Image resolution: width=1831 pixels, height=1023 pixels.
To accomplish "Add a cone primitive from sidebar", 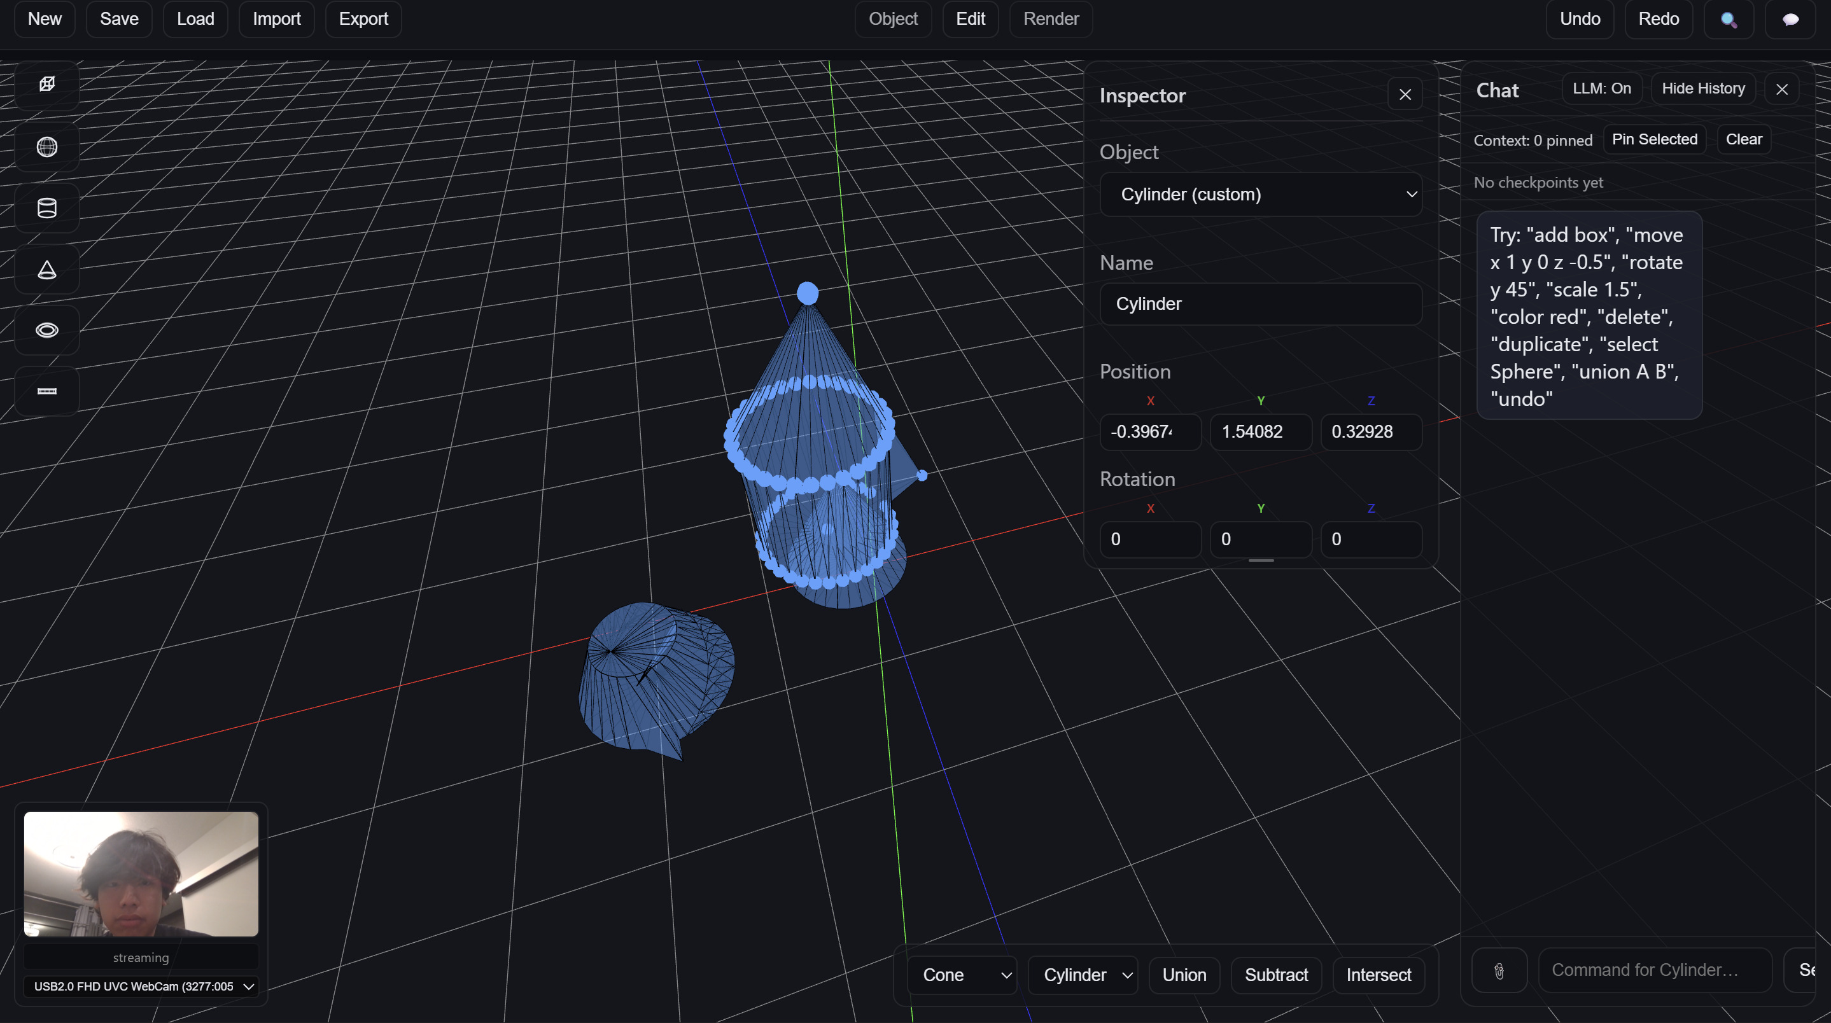I will [47, 269].
